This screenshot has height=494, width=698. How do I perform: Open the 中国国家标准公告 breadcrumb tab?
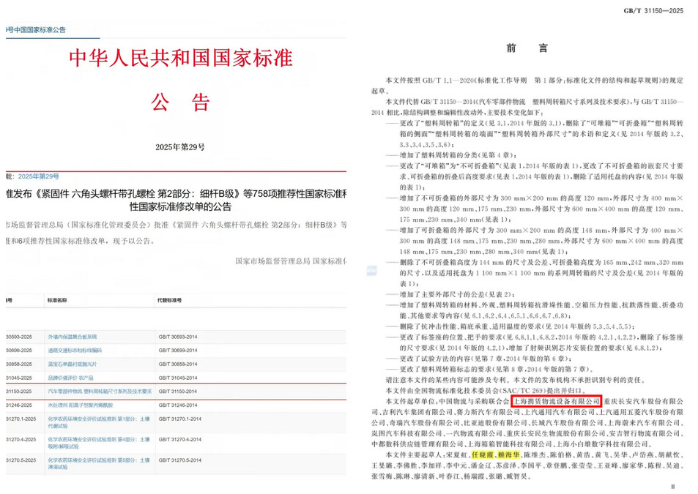(37, 30)
